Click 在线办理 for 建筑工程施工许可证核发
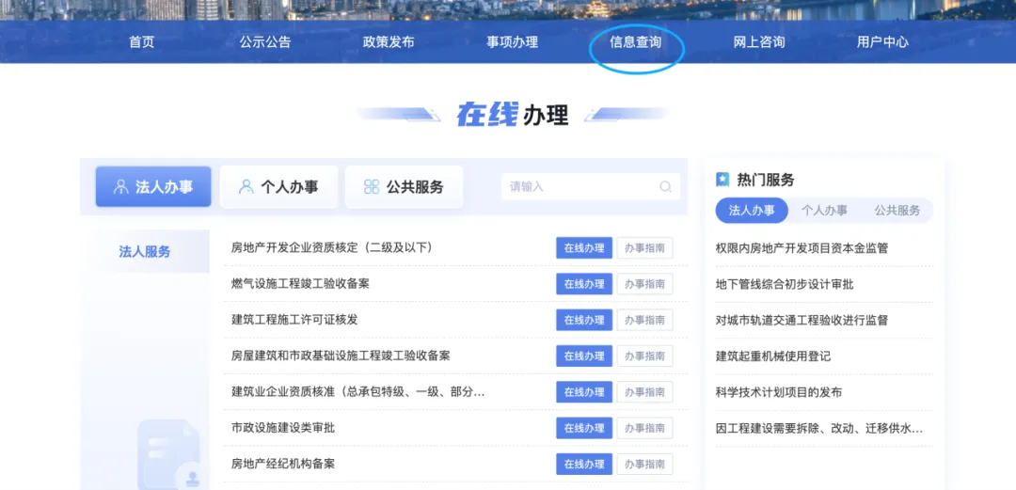The image size is (1016, 490). point(584,320)
